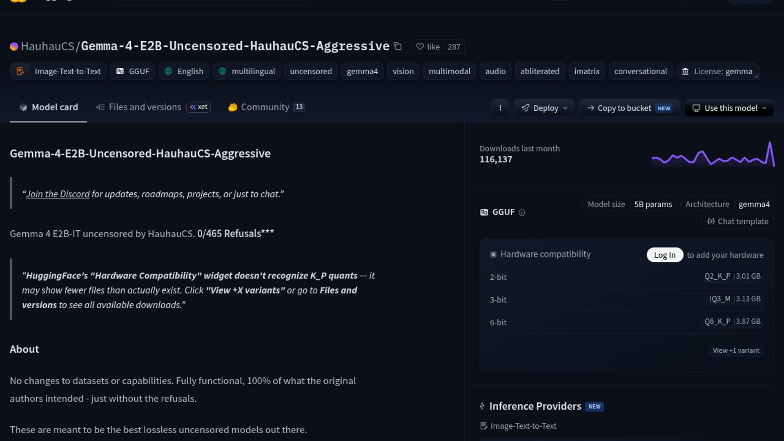The height and width of the screenshot is (441, 784).
Task: Select the imatrix tag
Action: click(x=587, y=71)
